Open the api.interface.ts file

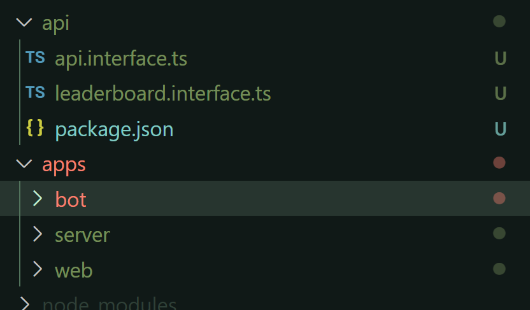coord(121,59)
